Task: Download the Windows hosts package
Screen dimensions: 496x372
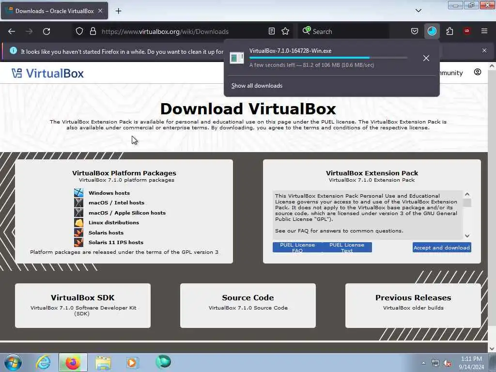Action: (109, 193)
